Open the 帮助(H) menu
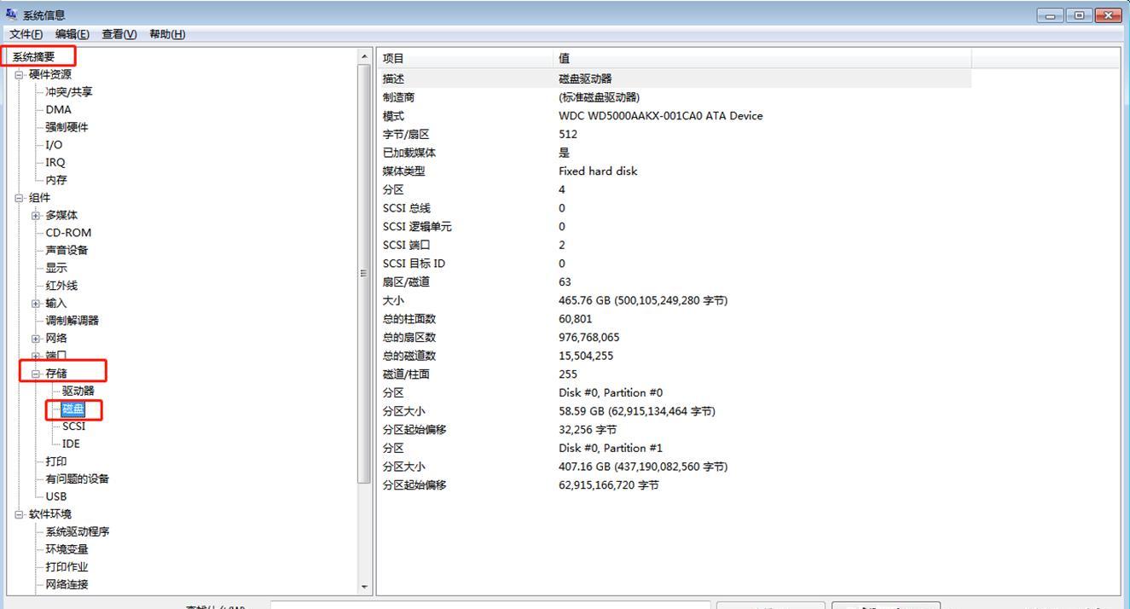 click(167, 34)
